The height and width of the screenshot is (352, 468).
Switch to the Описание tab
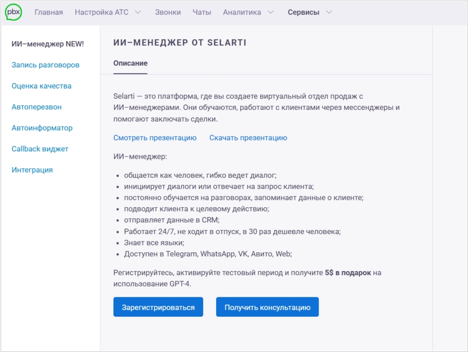130,63
